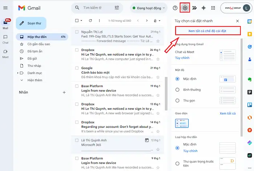Image resolution: width=254 pixels, height=171 pixels.
Task: Click the search filter options icon
Action: coord(116,8)
